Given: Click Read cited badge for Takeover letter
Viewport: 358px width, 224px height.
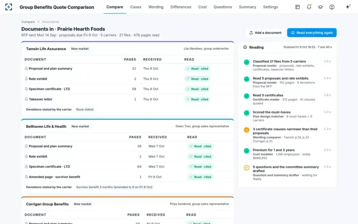Looking at the screenshot, I should tap(197, 99).
